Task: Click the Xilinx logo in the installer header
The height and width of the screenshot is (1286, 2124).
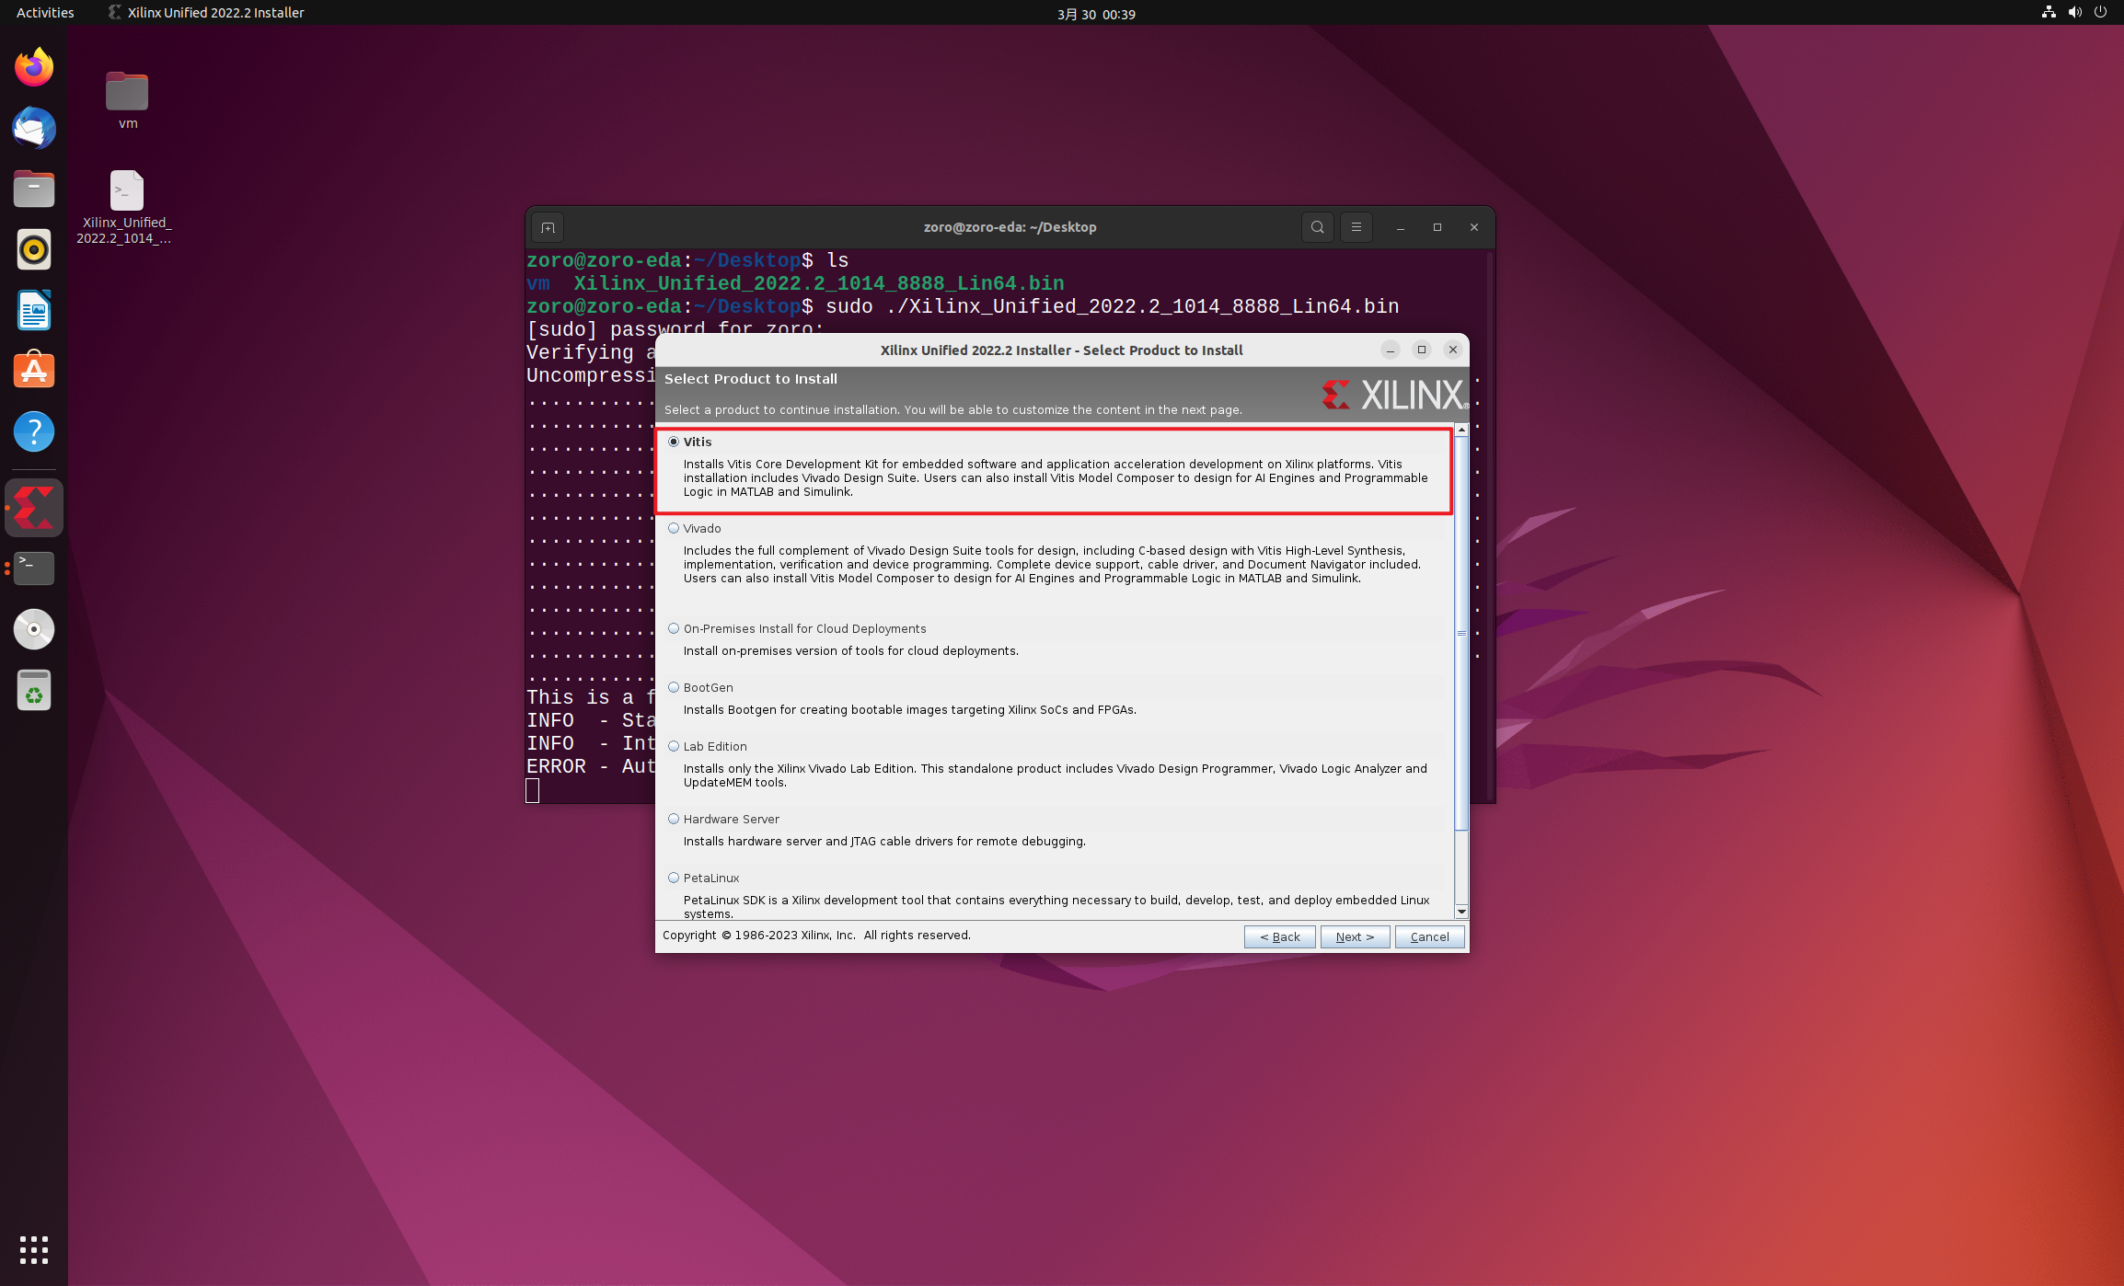Action: 1394,395
